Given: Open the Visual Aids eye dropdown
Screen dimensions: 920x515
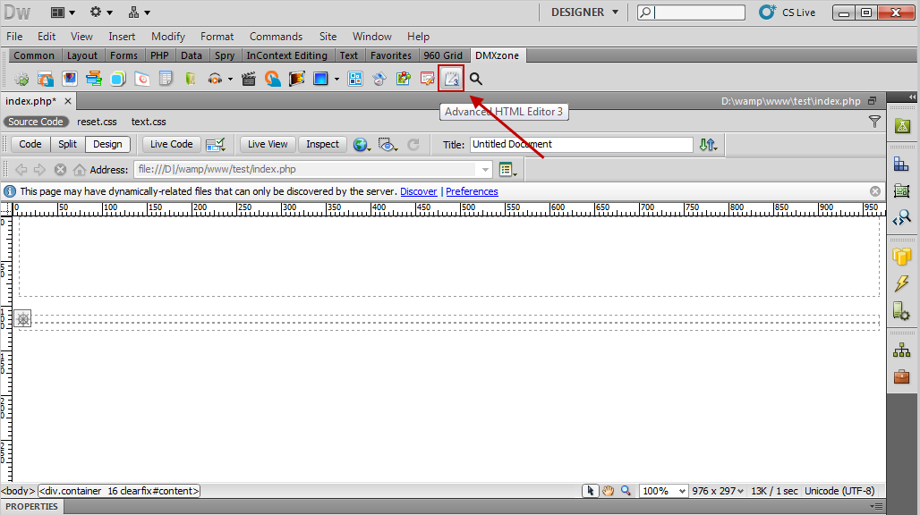Looking at the screenshot, I should point(388,145).
